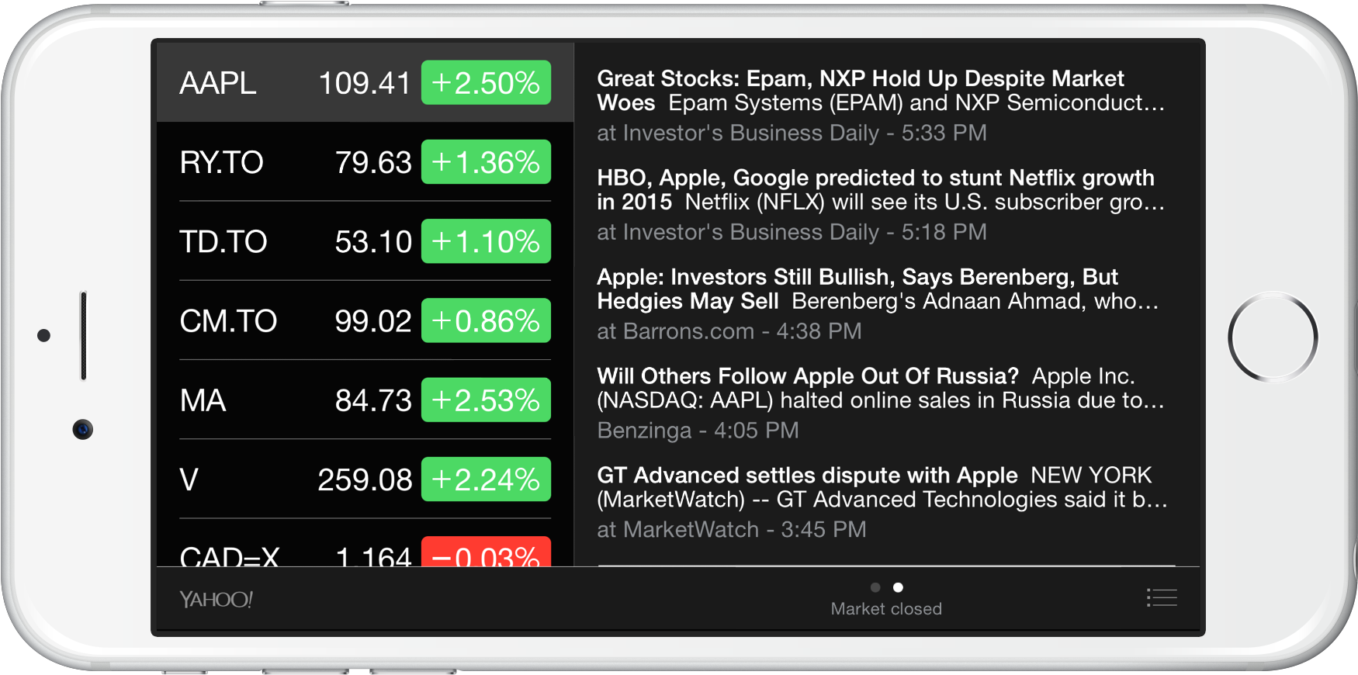Tap the Yahoo! logo
Screen dimensions: 1358x675
(216, 599)
